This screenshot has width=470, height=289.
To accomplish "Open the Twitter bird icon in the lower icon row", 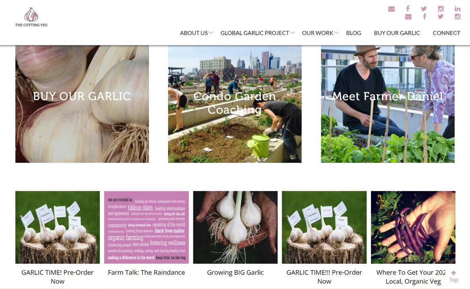I will (440, 16).
